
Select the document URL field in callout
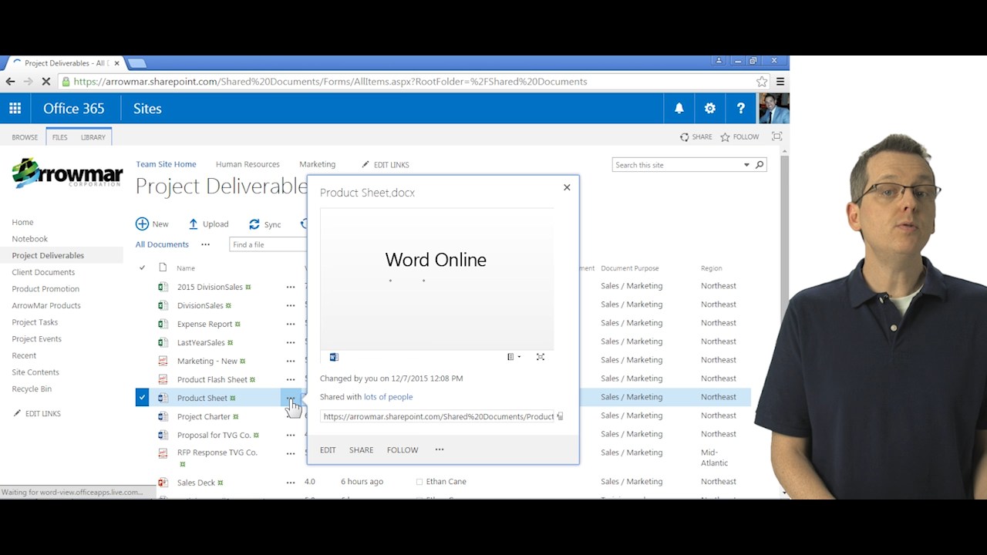tap(437, 416)
